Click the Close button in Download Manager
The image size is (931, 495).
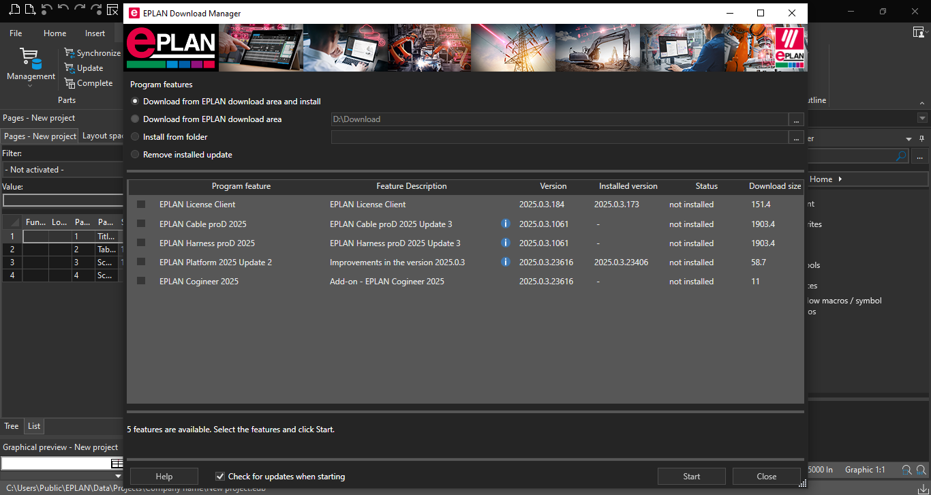(767, 477)
